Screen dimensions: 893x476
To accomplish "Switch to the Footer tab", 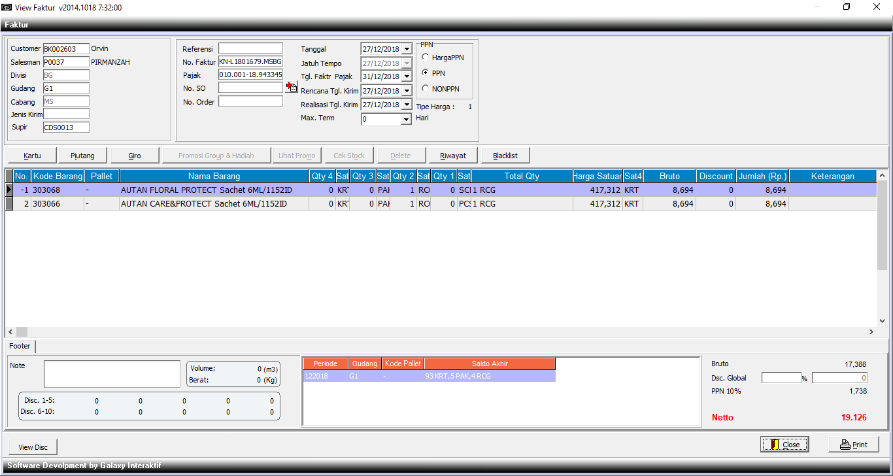I will pos(20,346).
